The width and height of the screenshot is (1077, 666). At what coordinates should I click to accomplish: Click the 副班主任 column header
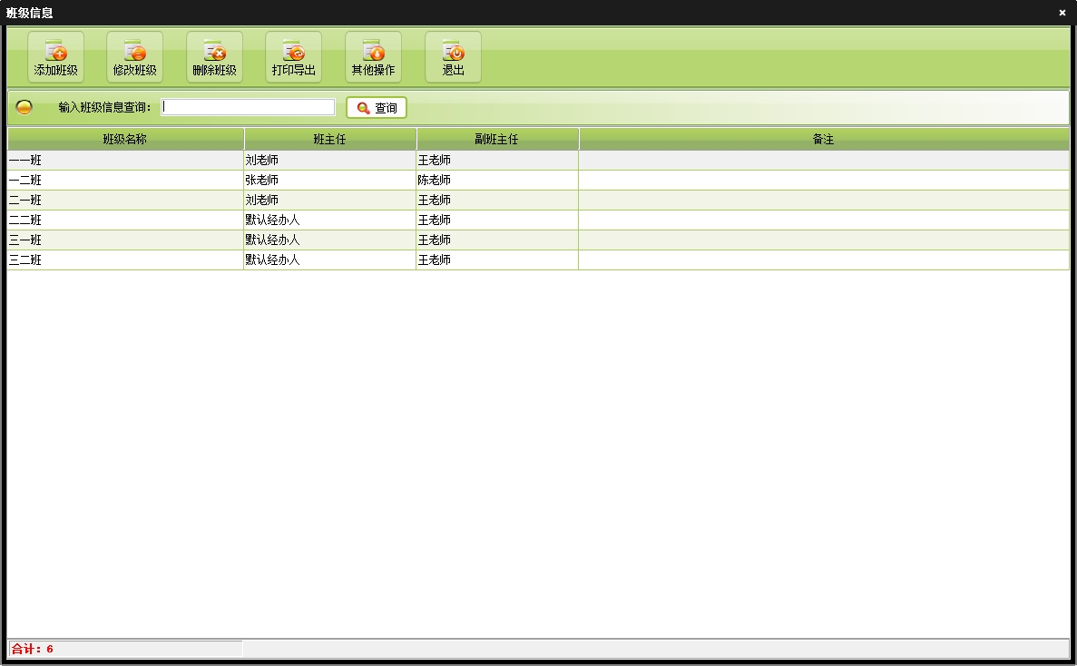coord(497,139)
